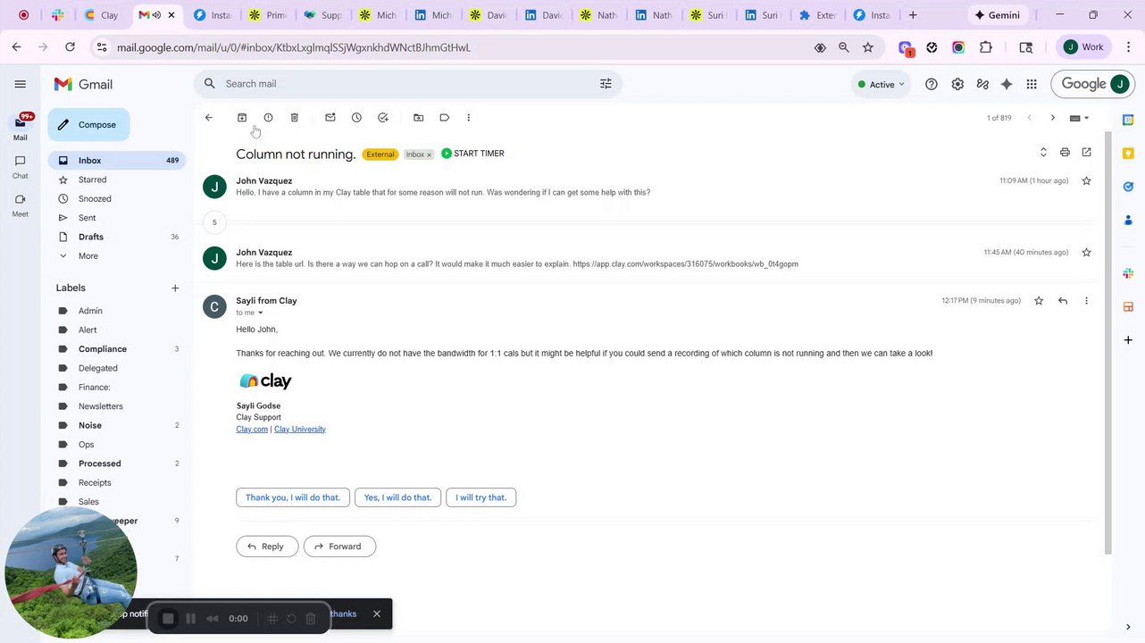Open the Gmail main menu hamburger

coord(20,84)
